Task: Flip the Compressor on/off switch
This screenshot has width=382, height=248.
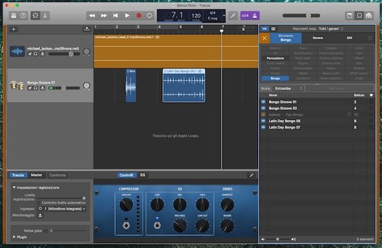Action: pyautogui.click(x=126, y=226)
